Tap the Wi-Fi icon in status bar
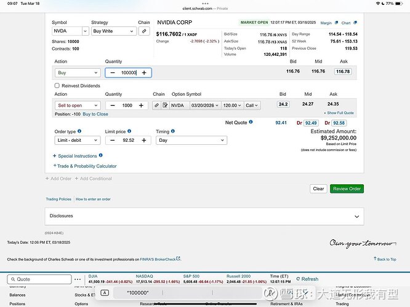410x307 pixels. click(x=378, y=4)
